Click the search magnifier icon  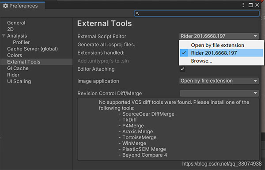pos(137,14)
